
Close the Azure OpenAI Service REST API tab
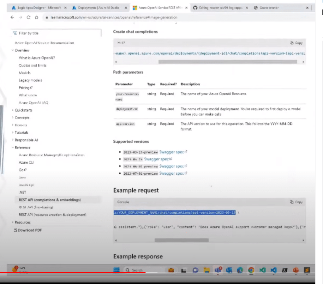pyautogui.click(x=186, y=8)
